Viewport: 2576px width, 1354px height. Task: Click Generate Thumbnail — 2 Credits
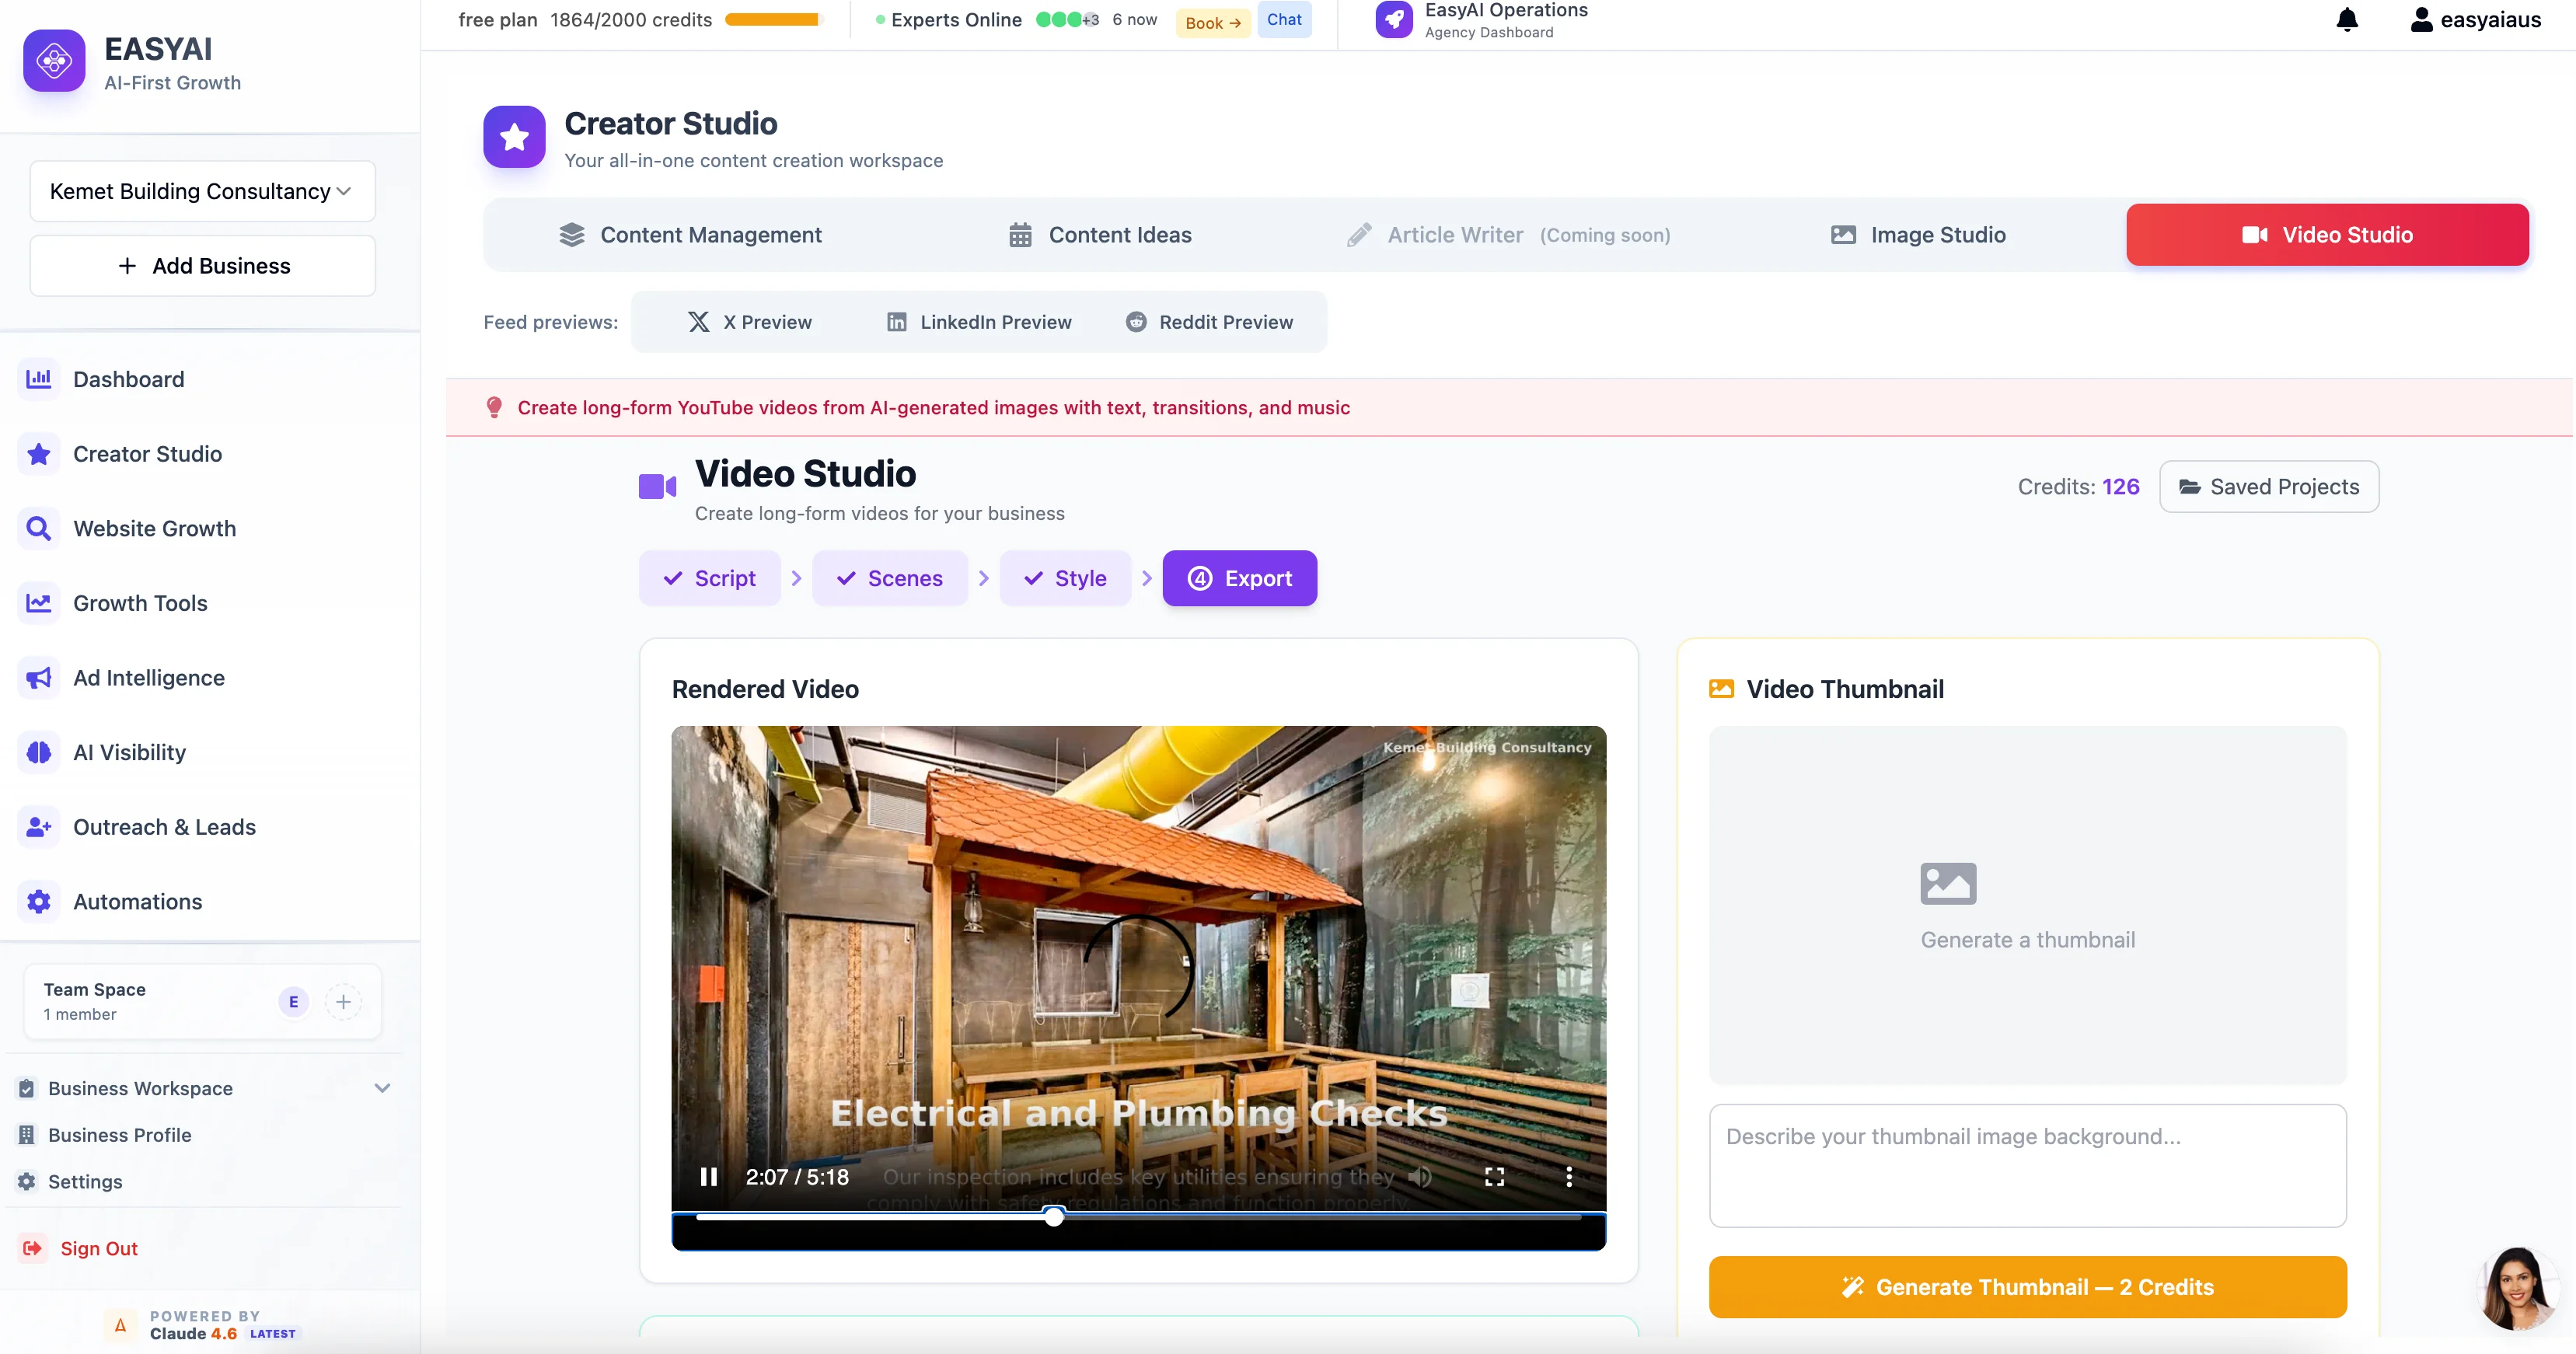[x=2028, y=1287]
